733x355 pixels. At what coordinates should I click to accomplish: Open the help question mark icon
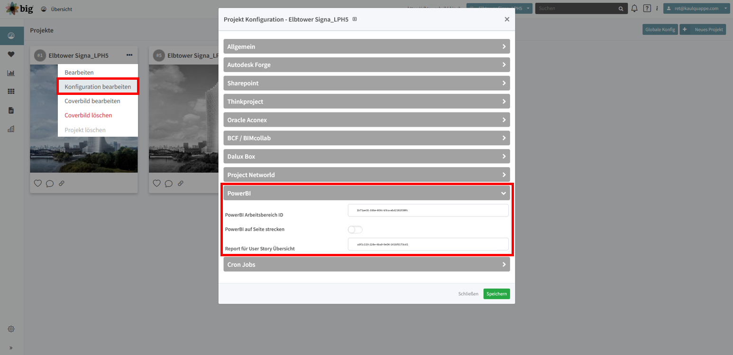point(647,9)
